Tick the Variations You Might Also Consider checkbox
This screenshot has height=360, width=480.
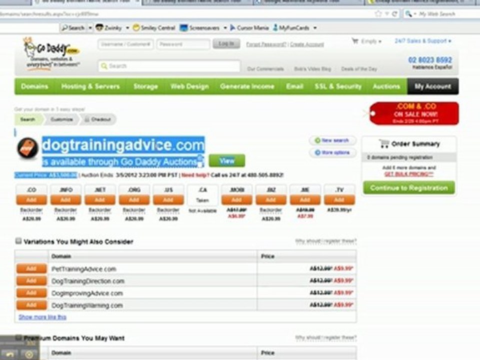coord(18,241)
